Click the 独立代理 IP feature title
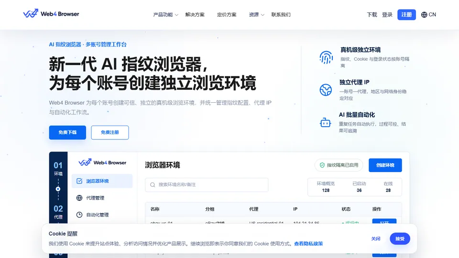Viewport: 459px width, 258px height. (354, 82)
